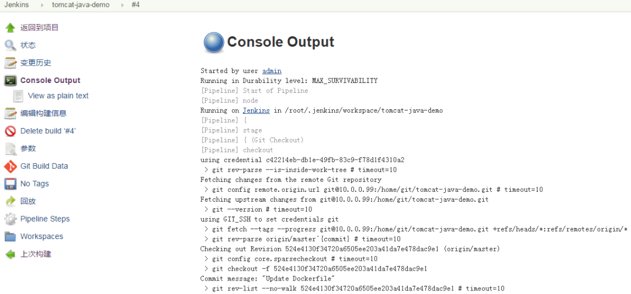Click the 'git config remote.origin.url' line
This screenshot has height=294, width=631.
(373, 190)
